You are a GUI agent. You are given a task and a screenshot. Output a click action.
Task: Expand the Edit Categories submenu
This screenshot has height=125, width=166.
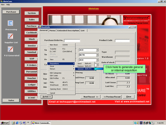click(61, 73)
